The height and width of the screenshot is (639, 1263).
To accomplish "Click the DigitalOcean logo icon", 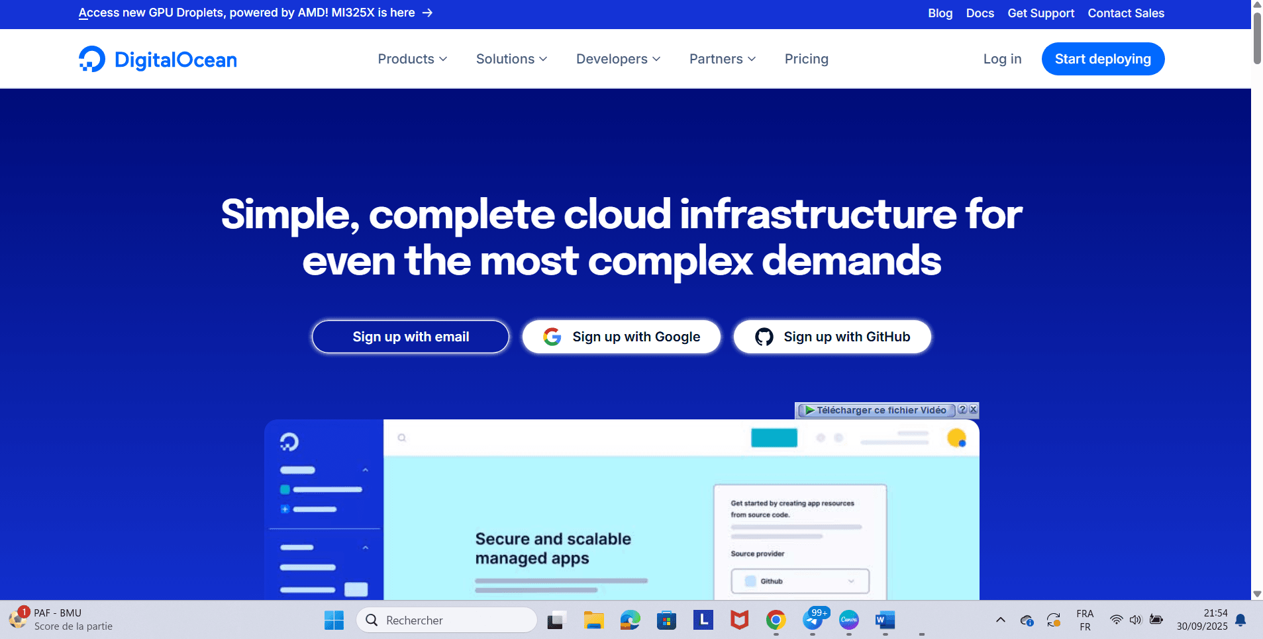I will (92, 59).
